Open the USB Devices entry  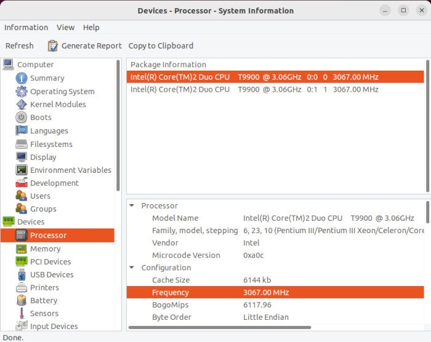coord(52,275)
